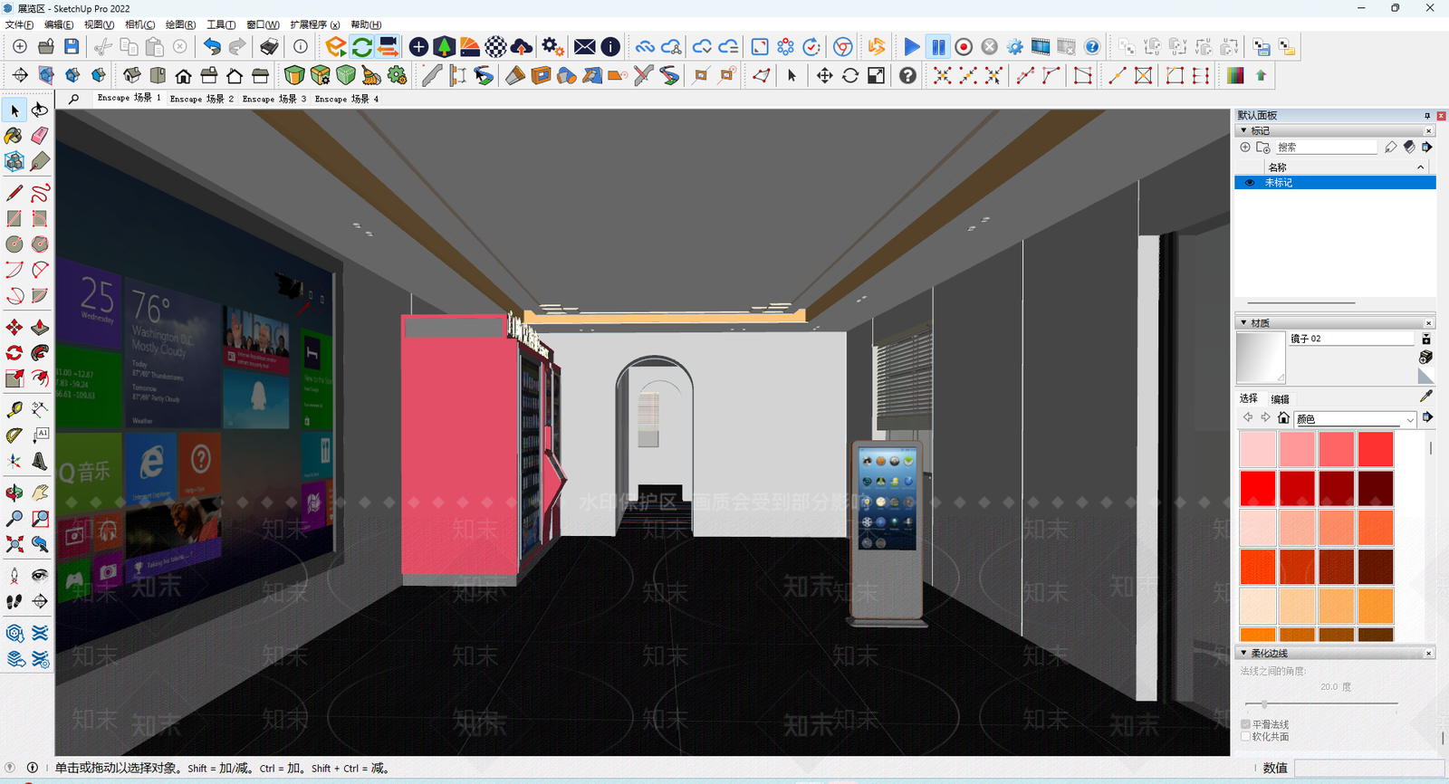
Task: Pick the bright red color swatch
Action: pyautogui.click(x=1257, y=489)
